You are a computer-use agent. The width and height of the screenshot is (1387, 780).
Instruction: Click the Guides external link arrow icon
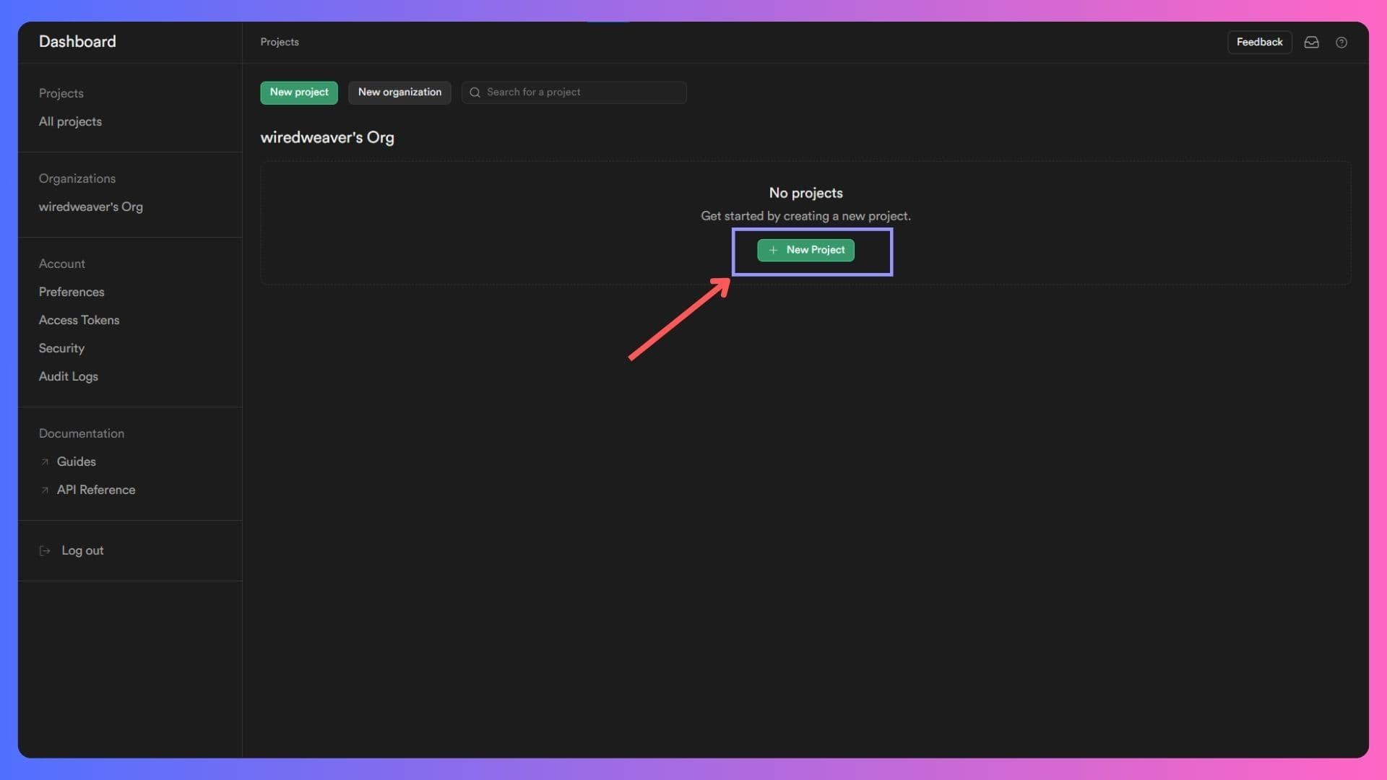coord(45,461)
